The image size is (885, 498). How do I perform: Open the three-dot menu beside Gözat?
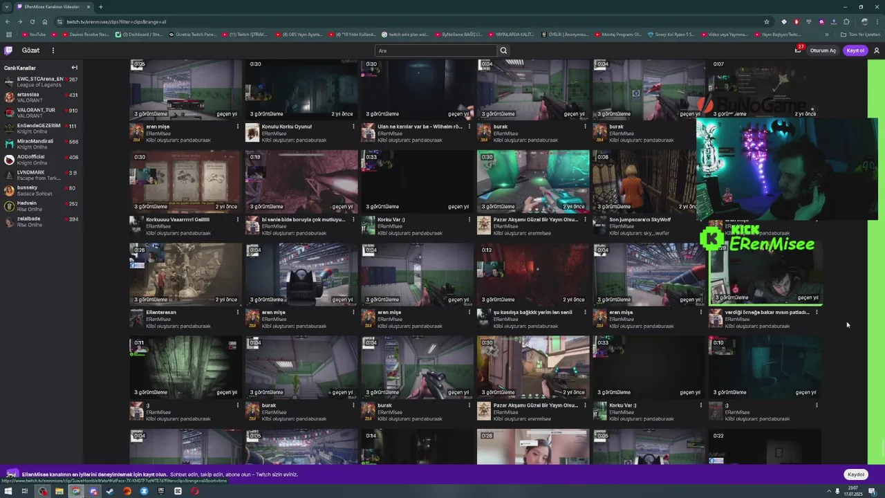pos(53,50)
